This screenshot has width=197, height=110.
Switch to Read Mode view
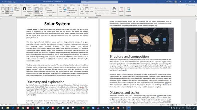[x=3, y=10]
